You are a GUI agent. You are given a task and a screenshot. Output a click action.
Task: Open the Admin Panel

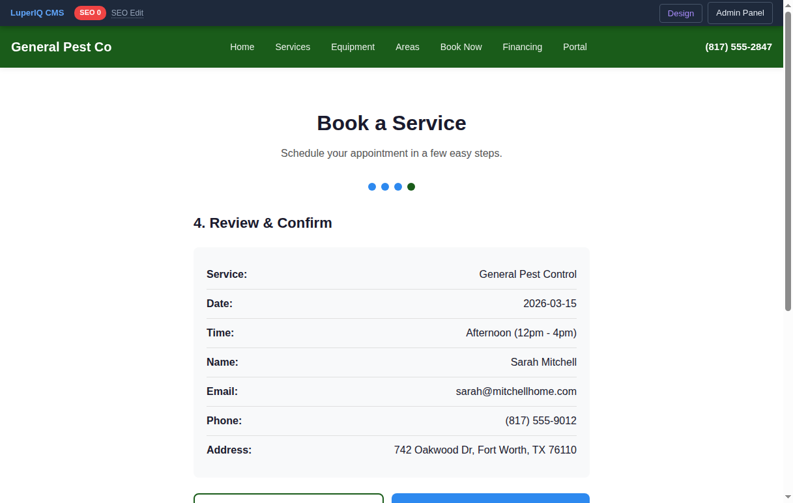pyautogui.click(x=740, y=13)
